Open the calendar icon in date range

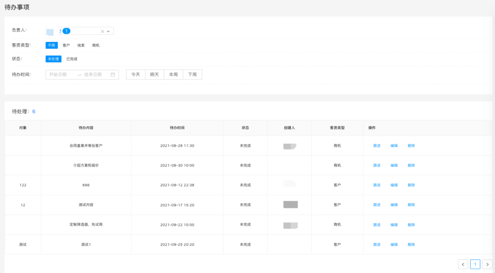(x=113, y=75)
